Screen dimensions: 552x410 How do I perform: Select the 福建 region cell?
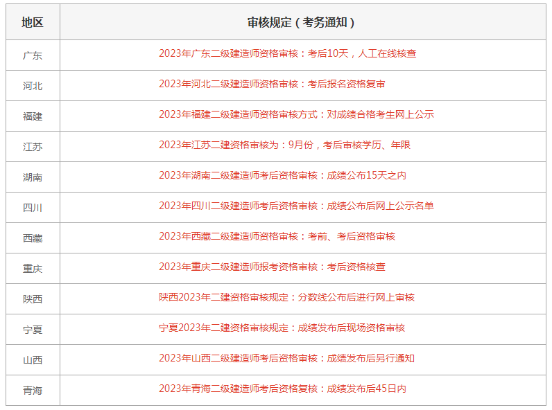pyautogui.click(x=33, y=116)
